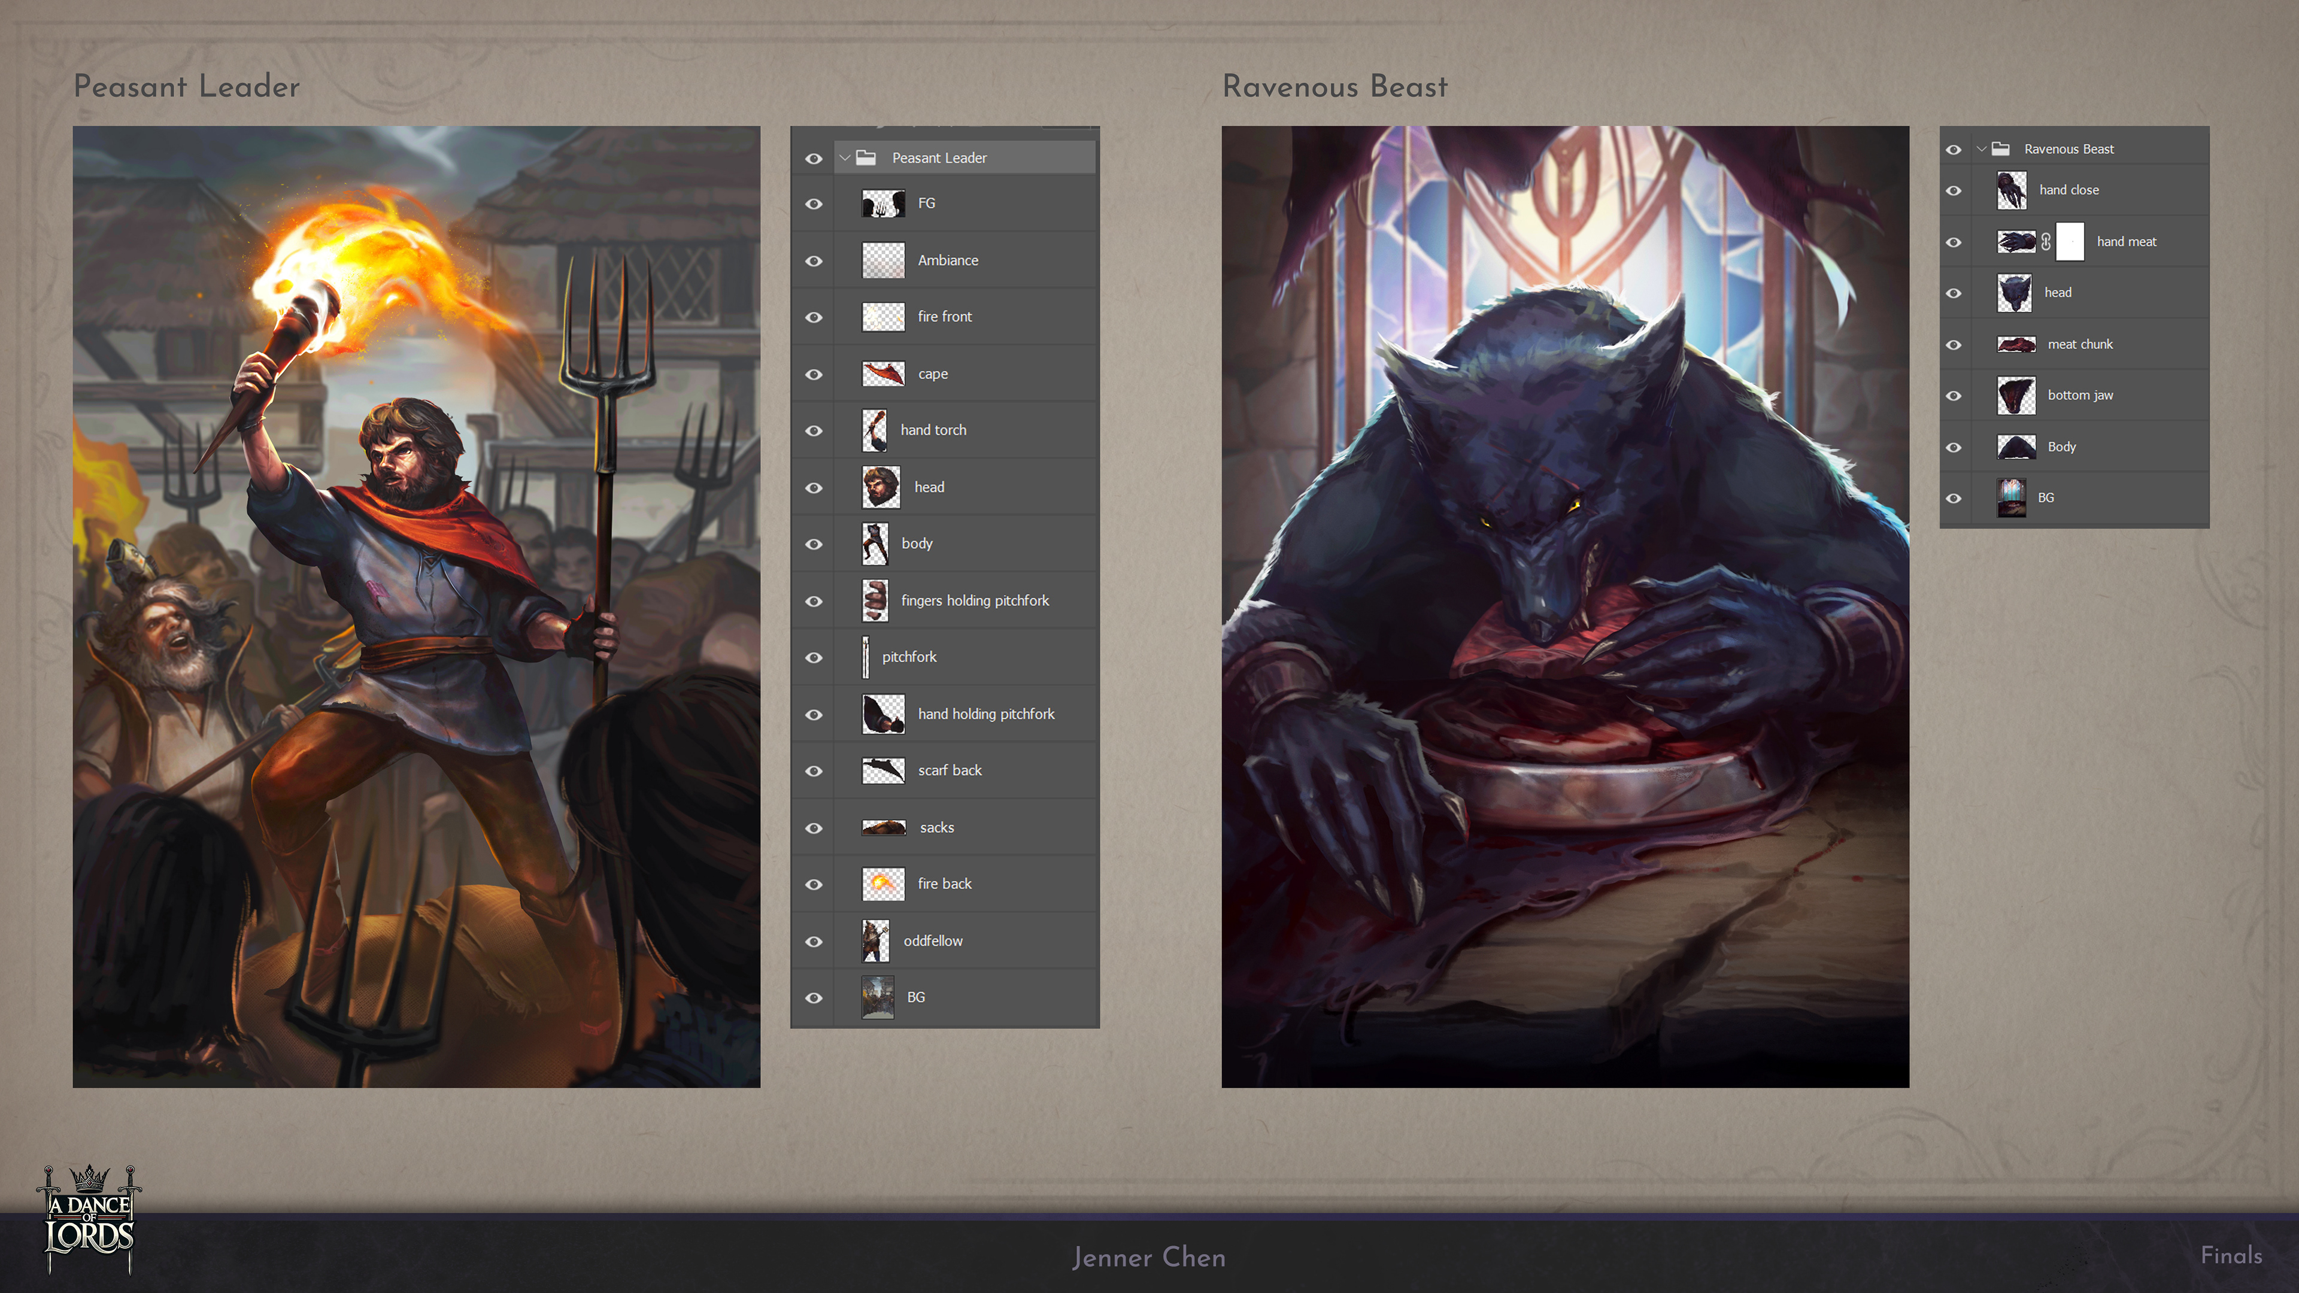Viewport: 2299px width, 1293px height.
Task: Toggle visibility of the oddfellow layer
Action: 813,942
